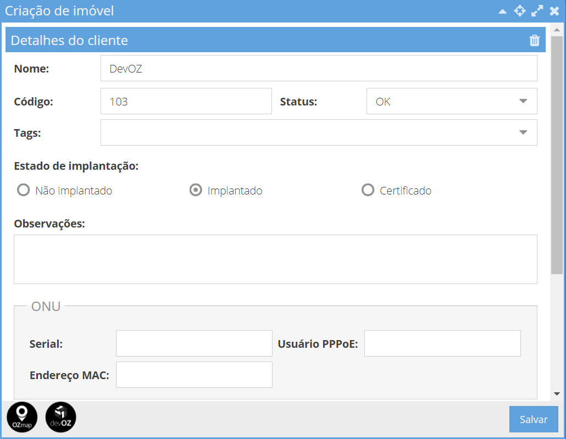
Task: Focus the Usuário PPPoE input field
Action: click(442, 343)
